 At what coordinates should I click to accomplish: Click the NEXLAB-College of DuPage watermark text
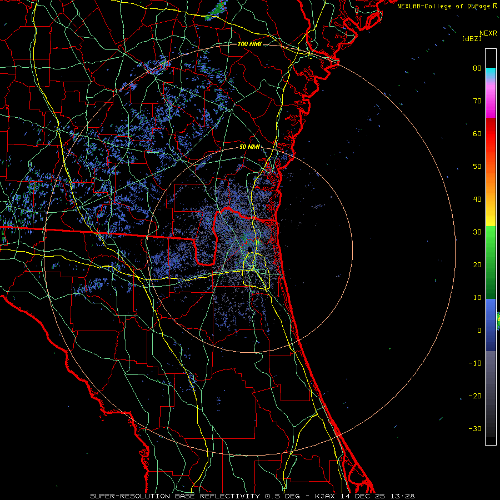pos(447,6)
